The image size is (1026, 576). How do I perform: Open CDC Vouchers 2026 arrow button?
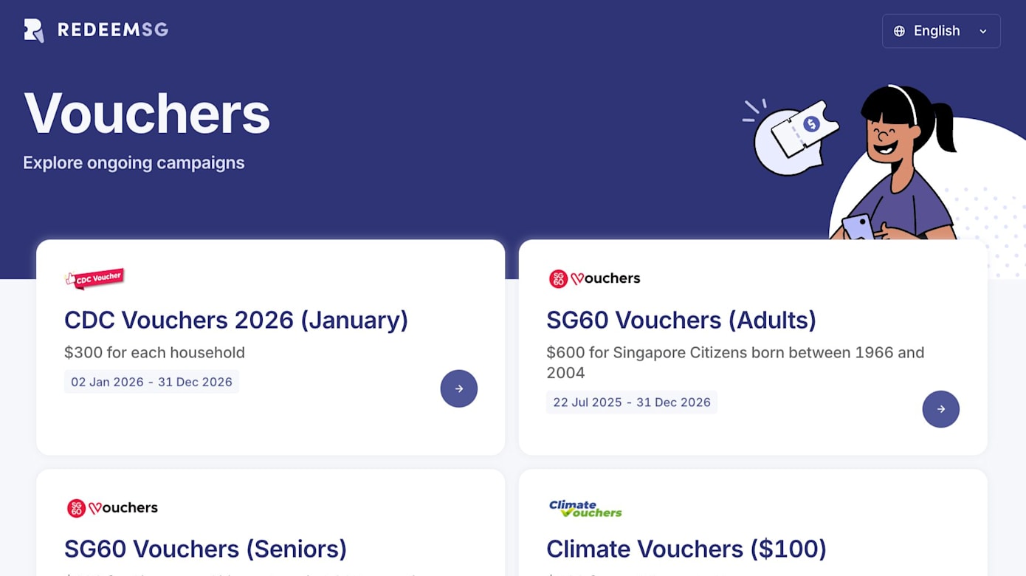(x=458, y=388)
